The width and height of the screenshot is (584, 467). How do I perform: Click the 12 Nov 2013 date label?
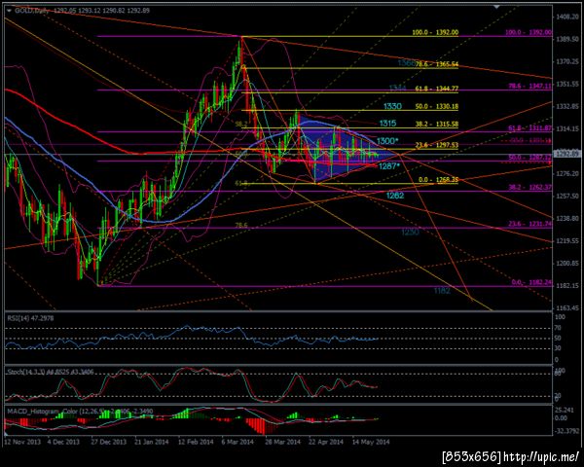coord(22,442)
